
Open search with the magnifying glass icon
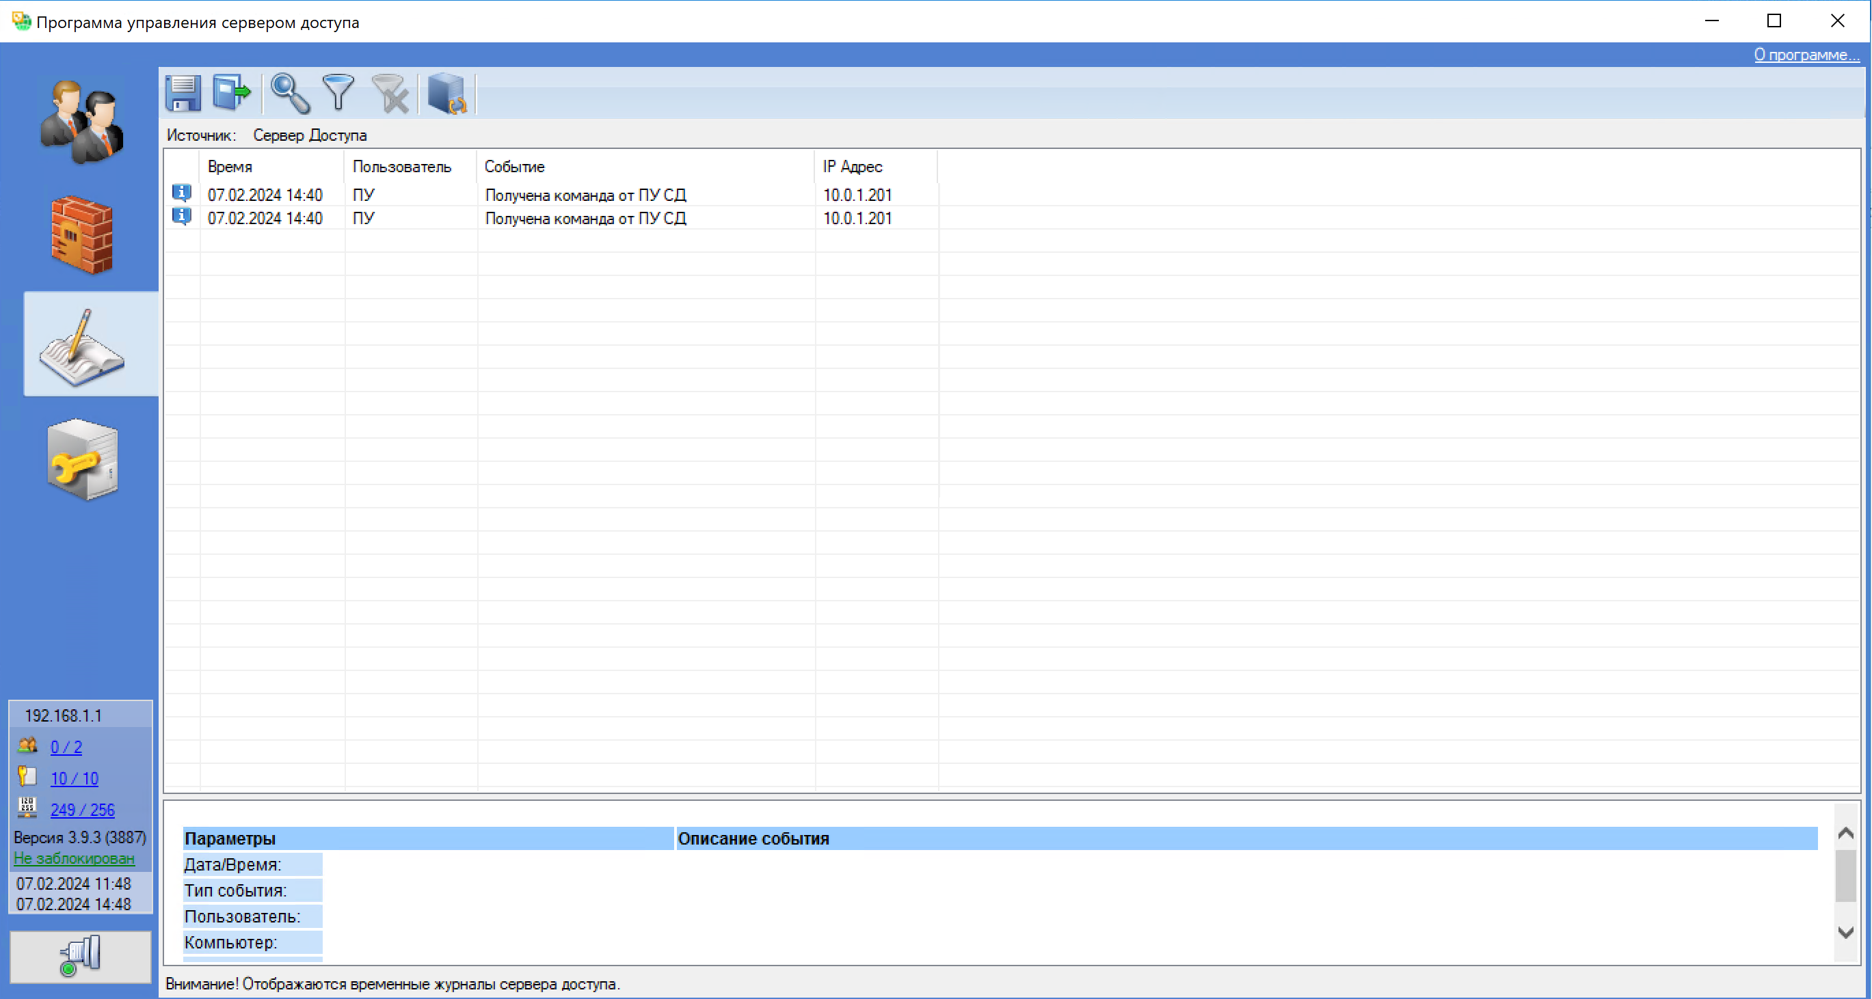(290, 93)
